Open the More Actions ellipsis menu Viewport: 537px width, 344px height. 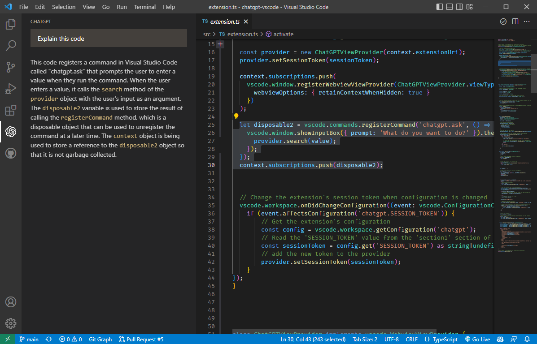(527, 21)
